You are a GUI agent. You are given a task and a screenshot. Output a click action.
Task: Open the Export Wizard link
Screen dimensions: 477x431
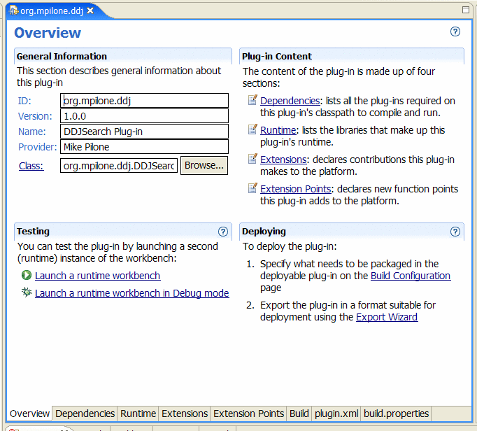click(387, 317)
